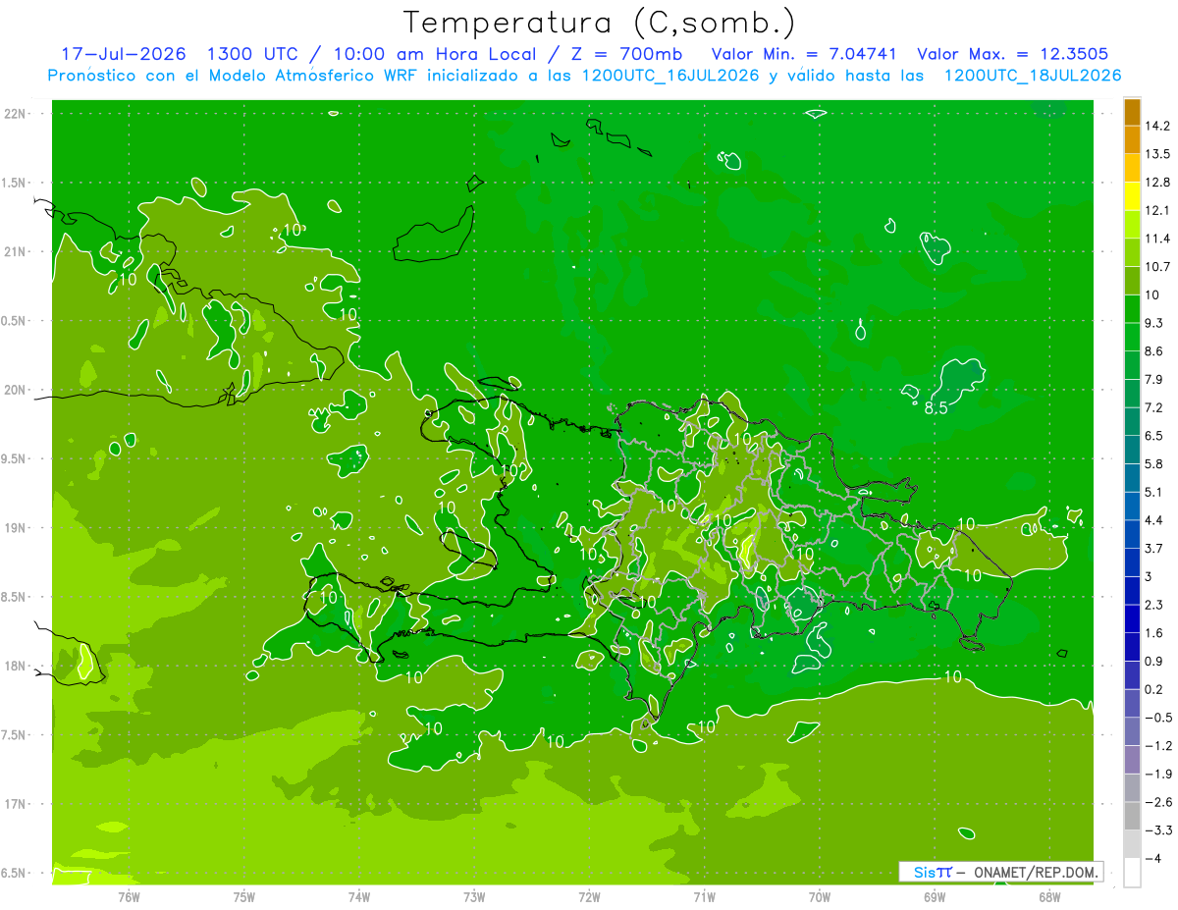Click the '74W' longitude axis label
1178x910 pixels.
pyautogui.click(x=359, y=896)
